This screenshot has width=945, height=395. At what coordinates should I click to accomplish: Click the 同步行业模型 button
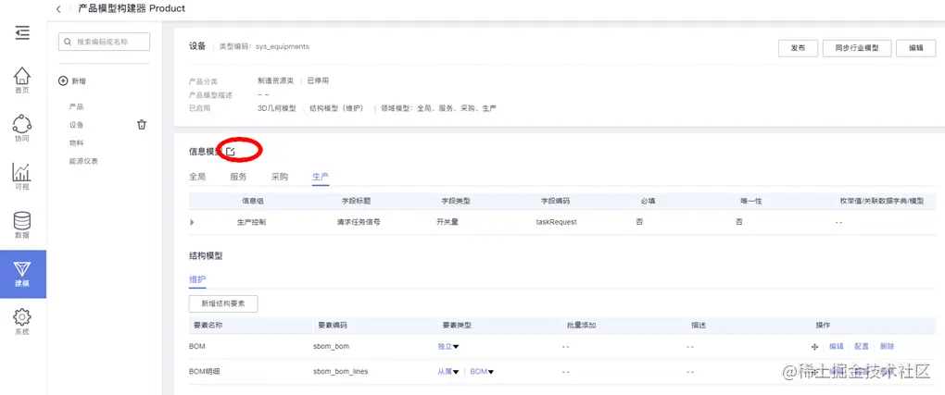click(856, 48)
